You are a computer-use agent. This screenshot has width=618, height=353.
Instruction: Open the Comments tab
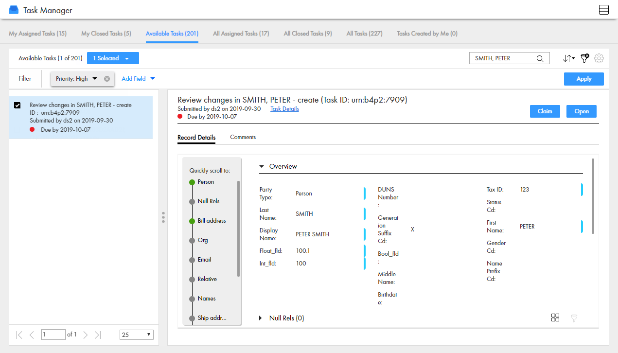pyautogui.click(x=243, y=137)
